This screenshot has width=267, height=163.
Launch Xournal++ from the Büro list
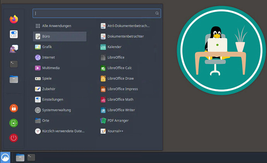coord(115,131)
